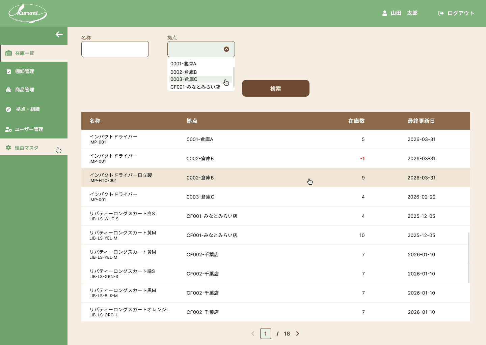Collapse the 拠点 dropdown with chevron

pos(226,49)
